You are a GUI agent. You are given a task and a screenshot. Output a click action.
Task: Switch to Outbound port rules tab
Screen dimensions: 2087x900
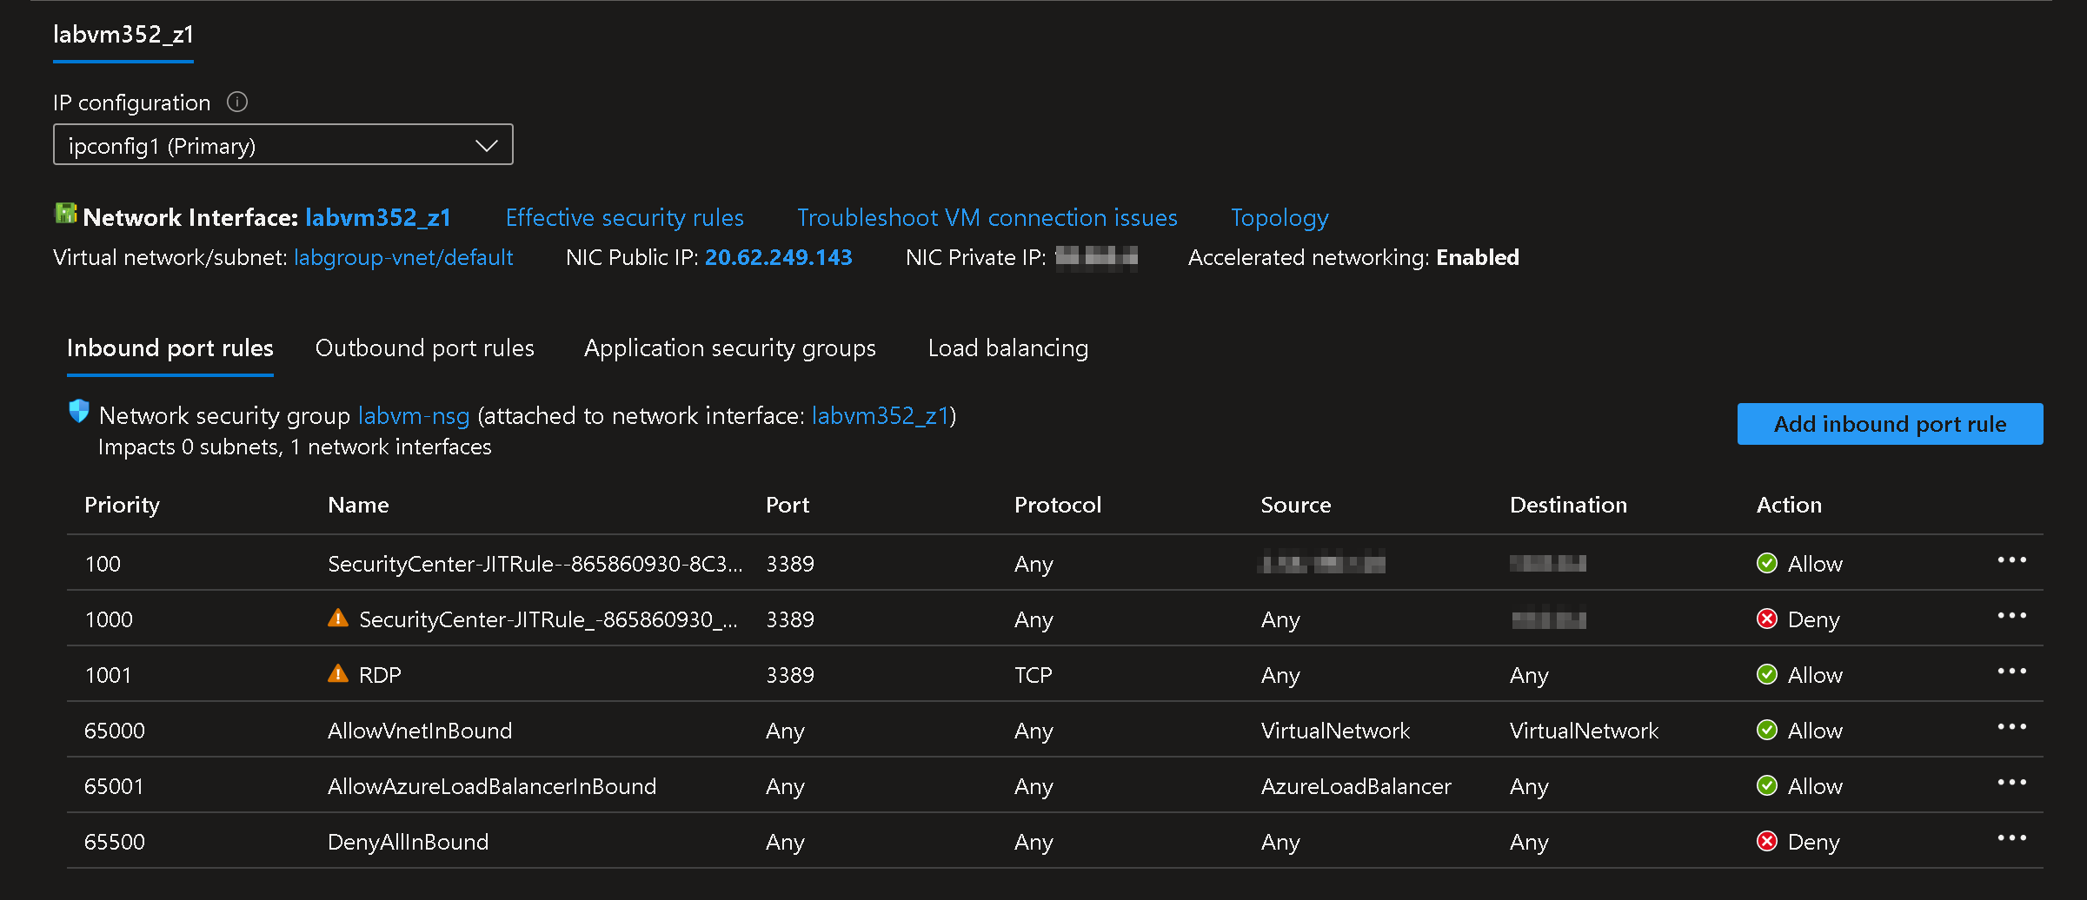[424, 348]
